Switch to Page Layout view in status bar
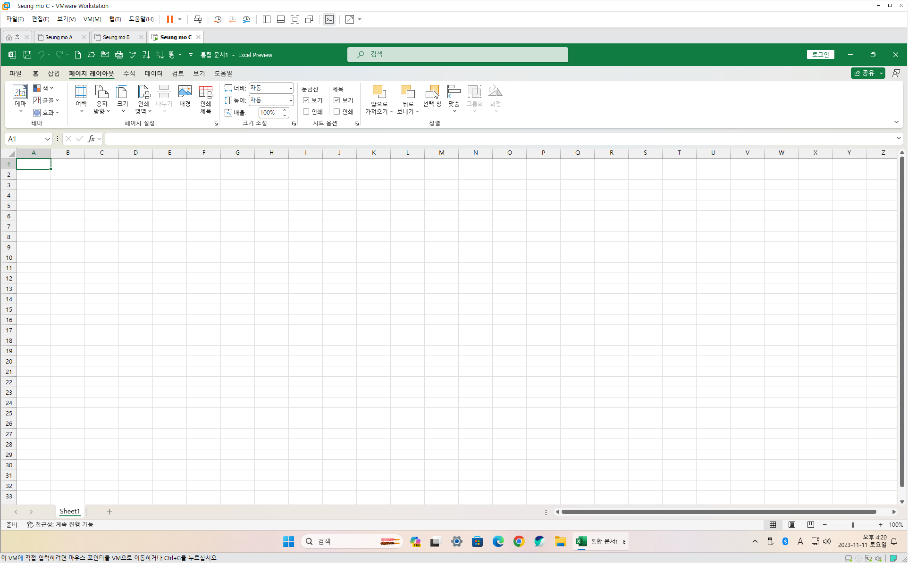The width and height of the screenshot is (908, 563). [x=792, y=524]
